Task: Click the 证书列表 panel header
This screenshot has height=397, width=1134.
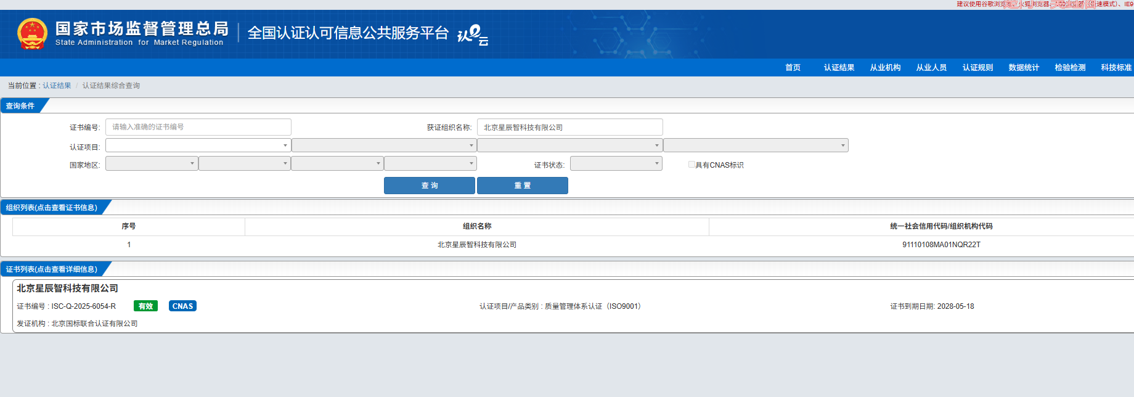Action: pyautogui.click(x=52, y=269)
